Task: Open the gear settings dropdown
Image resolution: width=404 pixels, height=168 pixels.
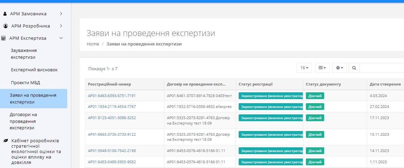Action: (x=339, y=68)
